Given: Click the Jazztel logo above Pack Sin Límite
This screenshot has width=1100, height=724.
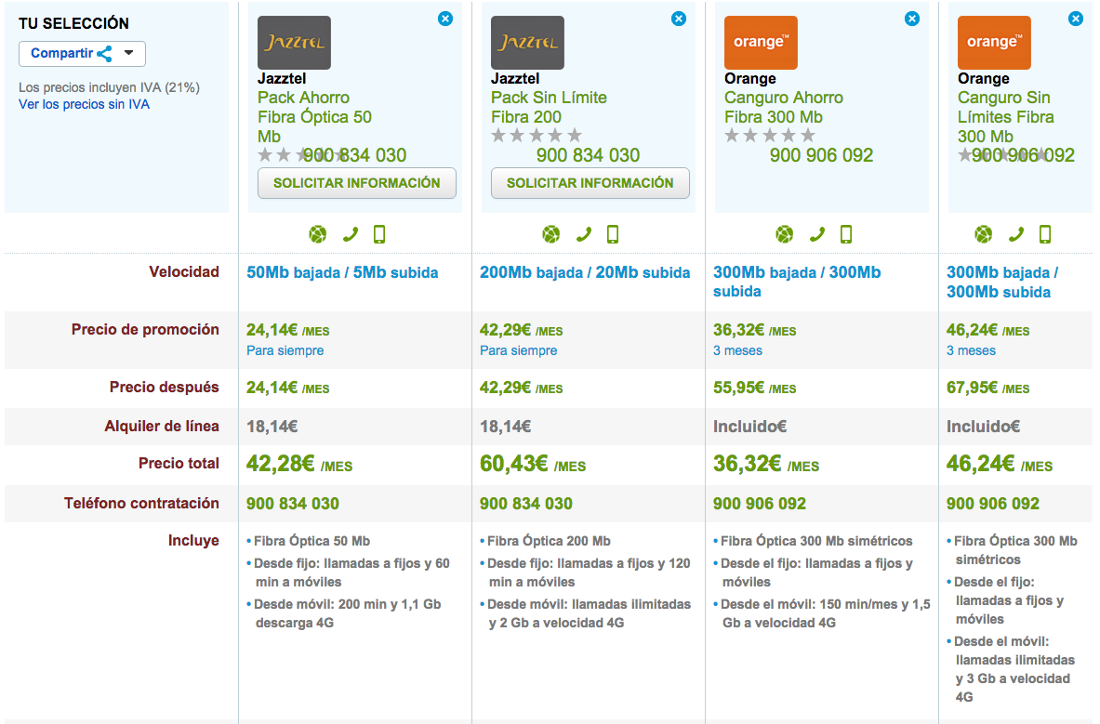Looking at the screenshot, I should click(x=527, y=43).
